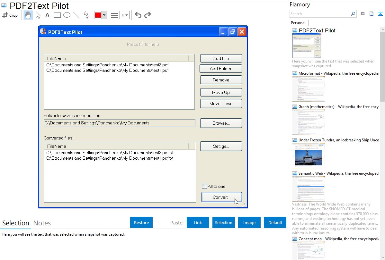Click the paste Default button
The image size is (385, 260).
pyautogui.click(x=275, y=222)
